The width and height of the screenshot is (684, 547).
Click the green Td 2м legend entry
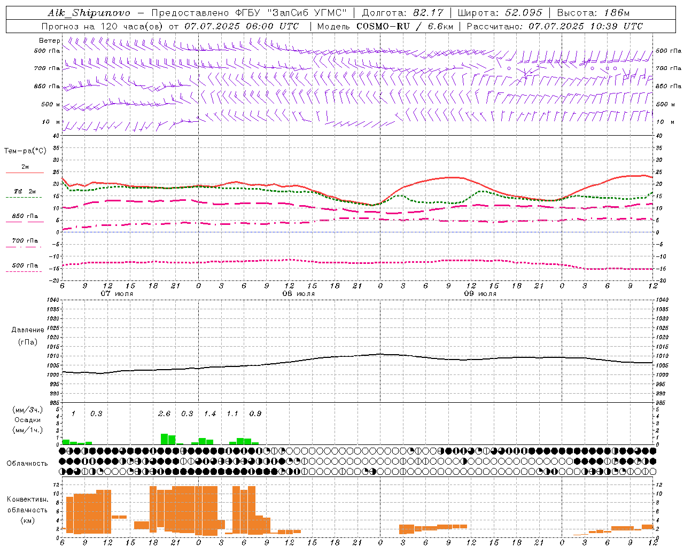click(25, 193)
